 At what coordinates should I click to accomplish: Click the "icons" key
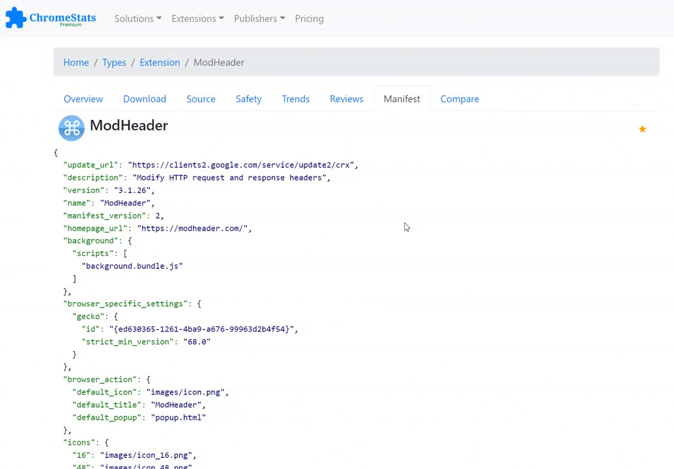point(79,443)
